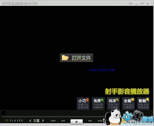This screenshot has height=126, width=154.
Task: Switch to previous subtitle with left arrow
Action: [x=30, y=121]
